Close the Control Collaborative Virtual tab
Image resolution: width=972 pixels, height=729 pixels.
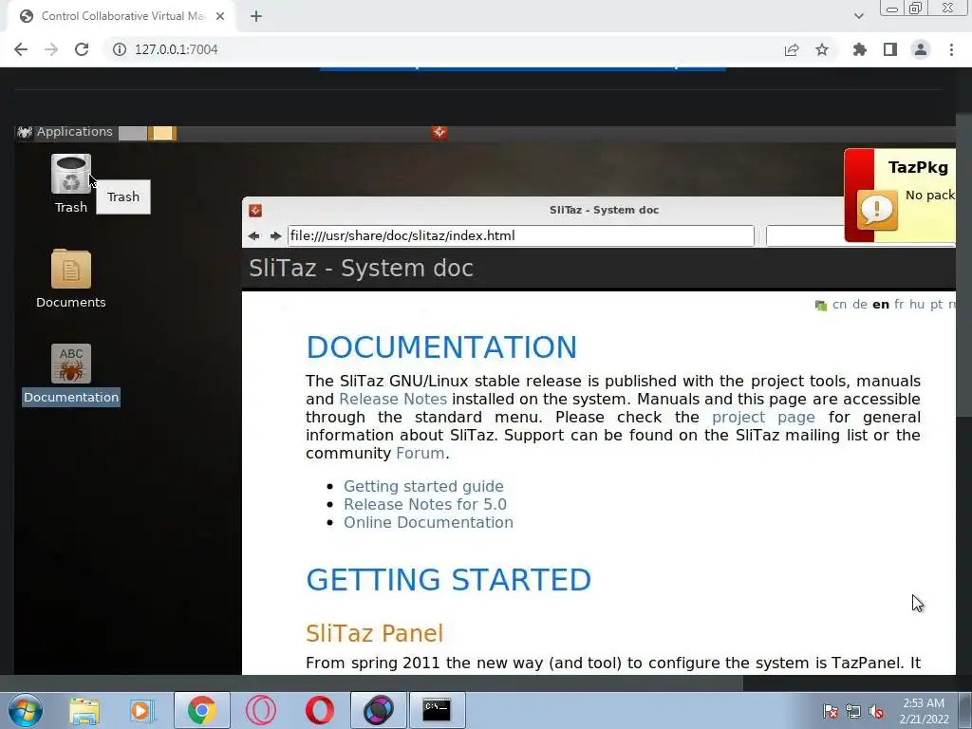[220, 16]
